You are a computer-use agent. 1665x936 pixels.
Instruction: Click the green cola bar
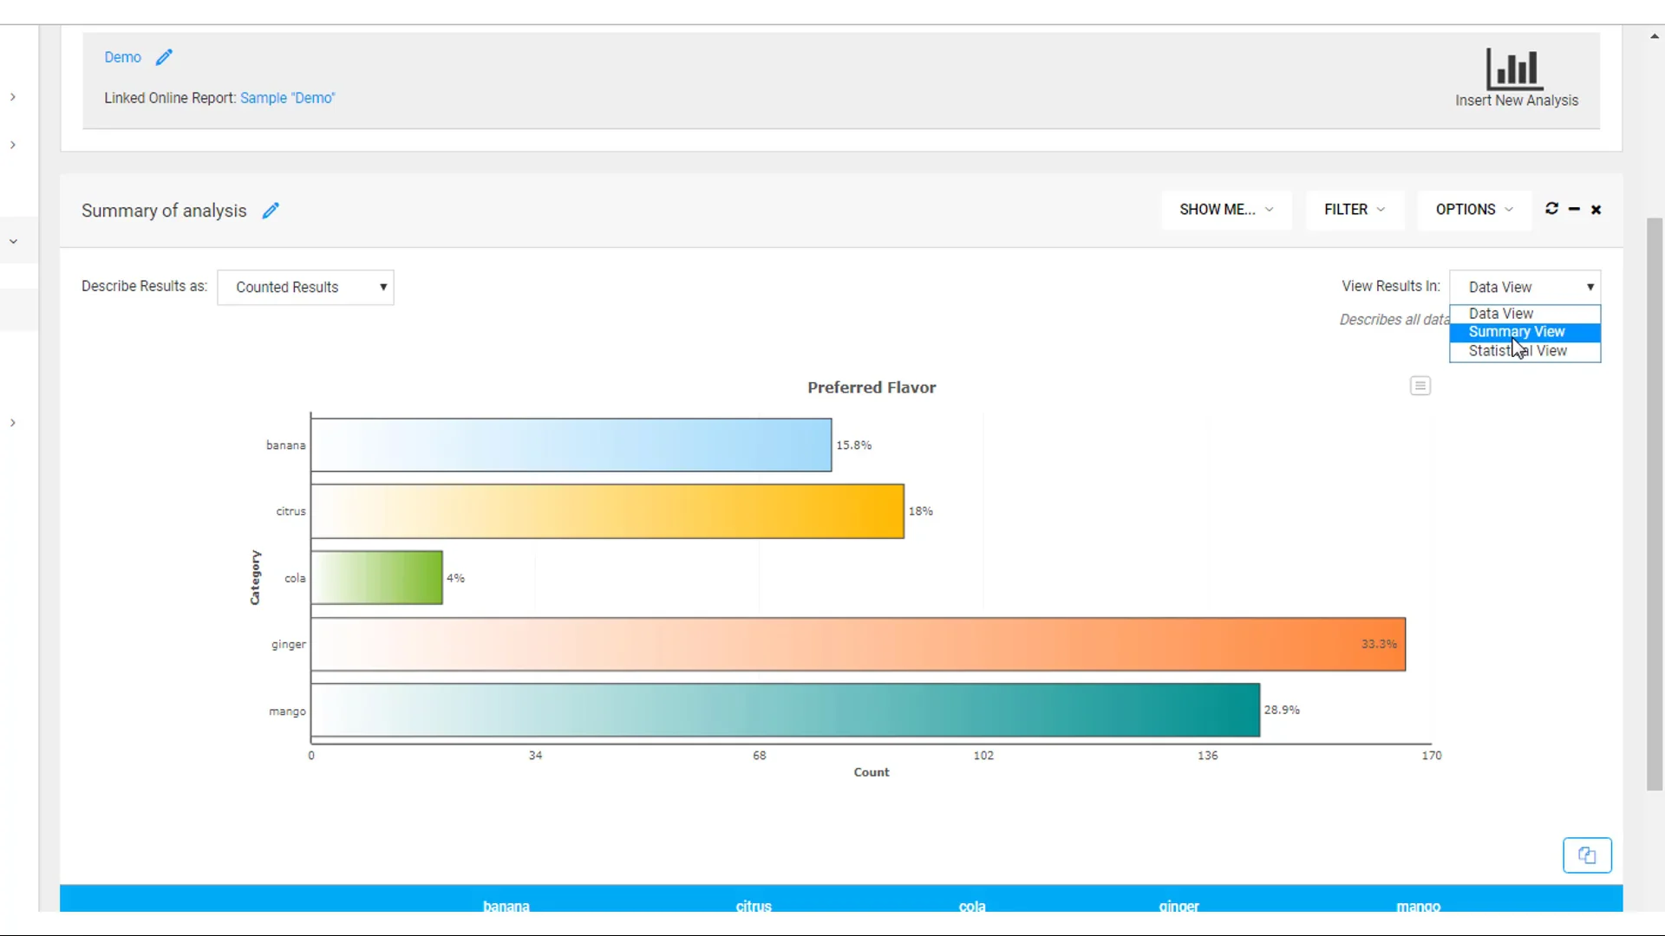(377, 577)
